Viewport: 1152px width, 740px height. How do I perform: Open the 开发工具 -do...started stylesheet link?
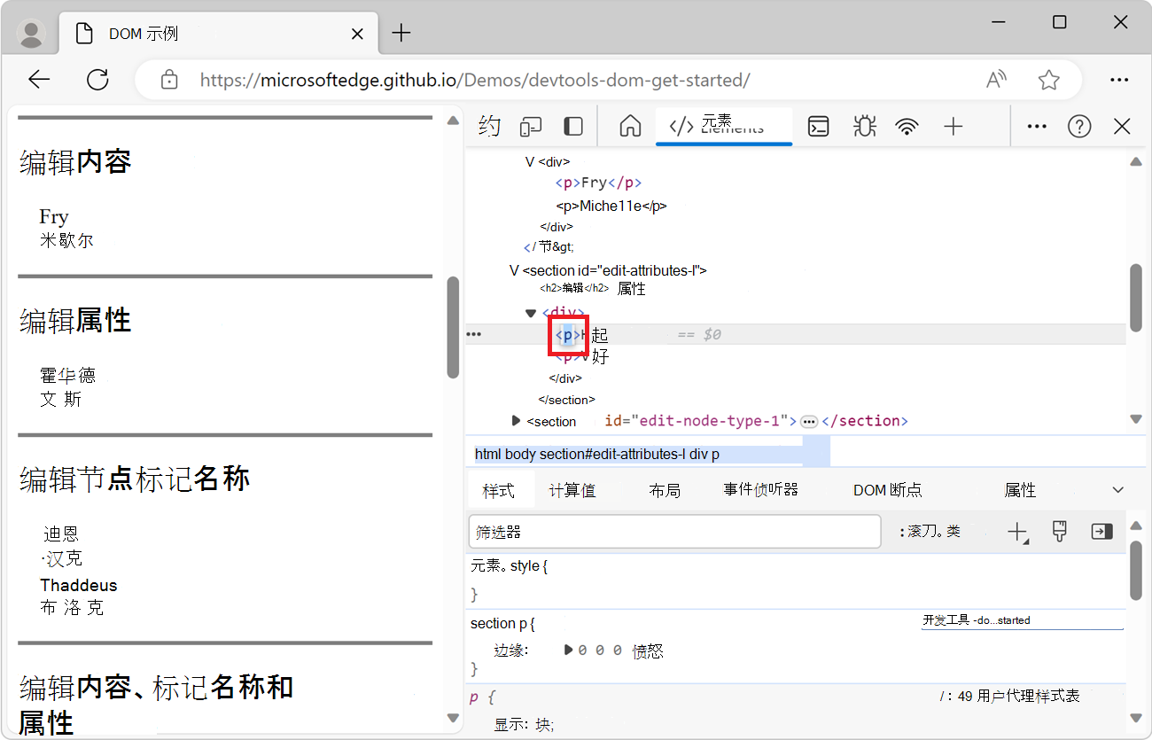coord(977,620)
